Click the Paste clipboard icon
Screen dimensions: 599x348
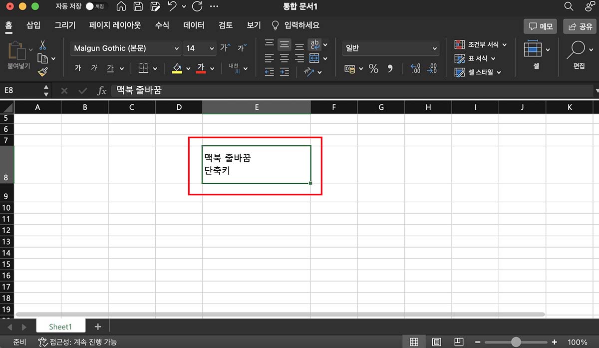click(x=17, y=50)
